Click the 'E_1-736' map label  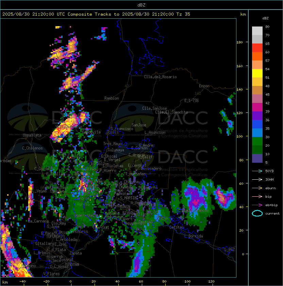pos(192,101)
